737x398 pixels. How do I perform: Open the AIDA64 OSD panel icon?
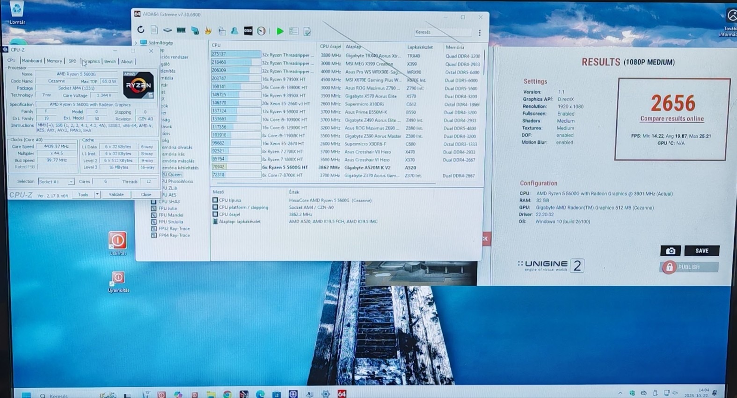(248, 31)
